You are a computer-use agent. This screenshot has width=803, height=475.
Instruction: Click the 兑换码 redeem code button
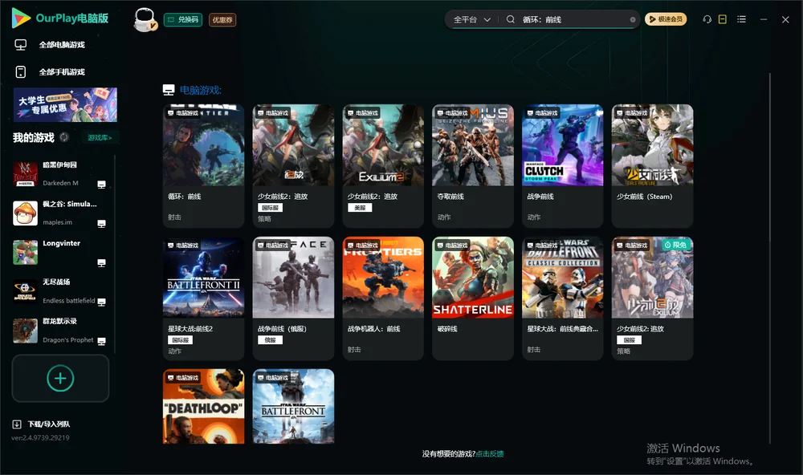click(183, 20)
